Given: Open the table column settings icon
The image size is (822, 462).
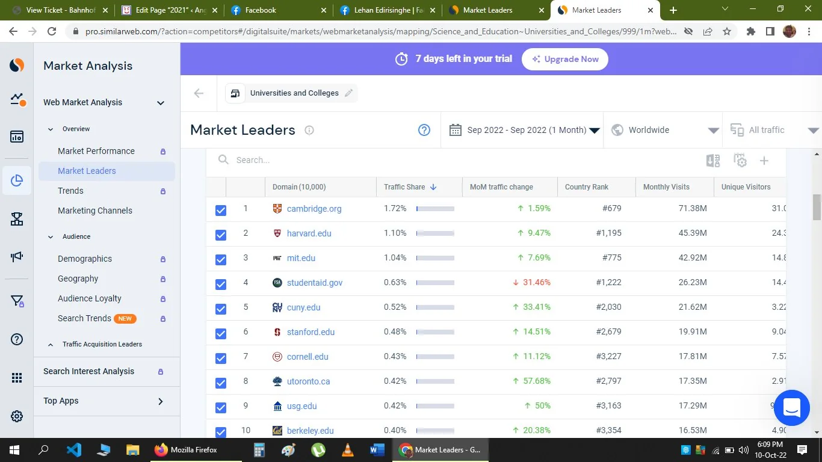Looking at the screenshot, I should point(740,161).
